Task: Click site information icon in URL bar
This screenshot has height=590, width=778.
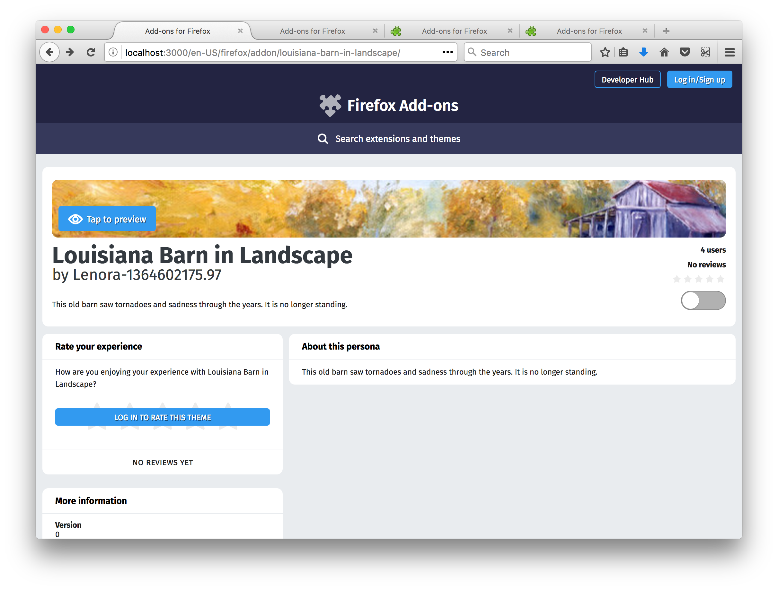Action: click(113, 52)
